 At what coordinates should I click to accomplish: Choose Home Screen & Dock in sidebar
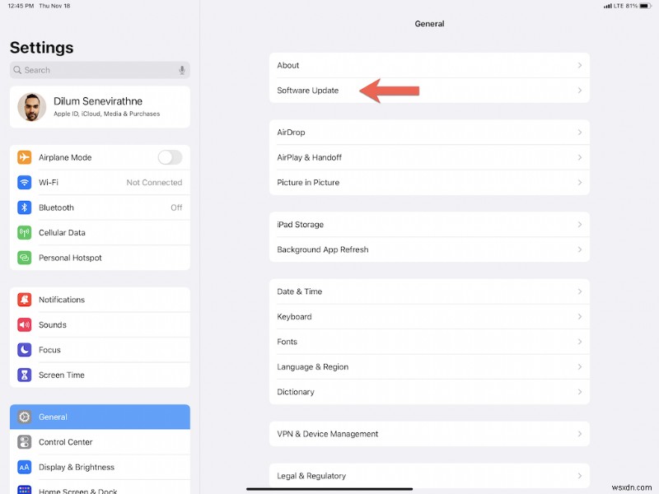pyautogui.click(x=99, y=489)
